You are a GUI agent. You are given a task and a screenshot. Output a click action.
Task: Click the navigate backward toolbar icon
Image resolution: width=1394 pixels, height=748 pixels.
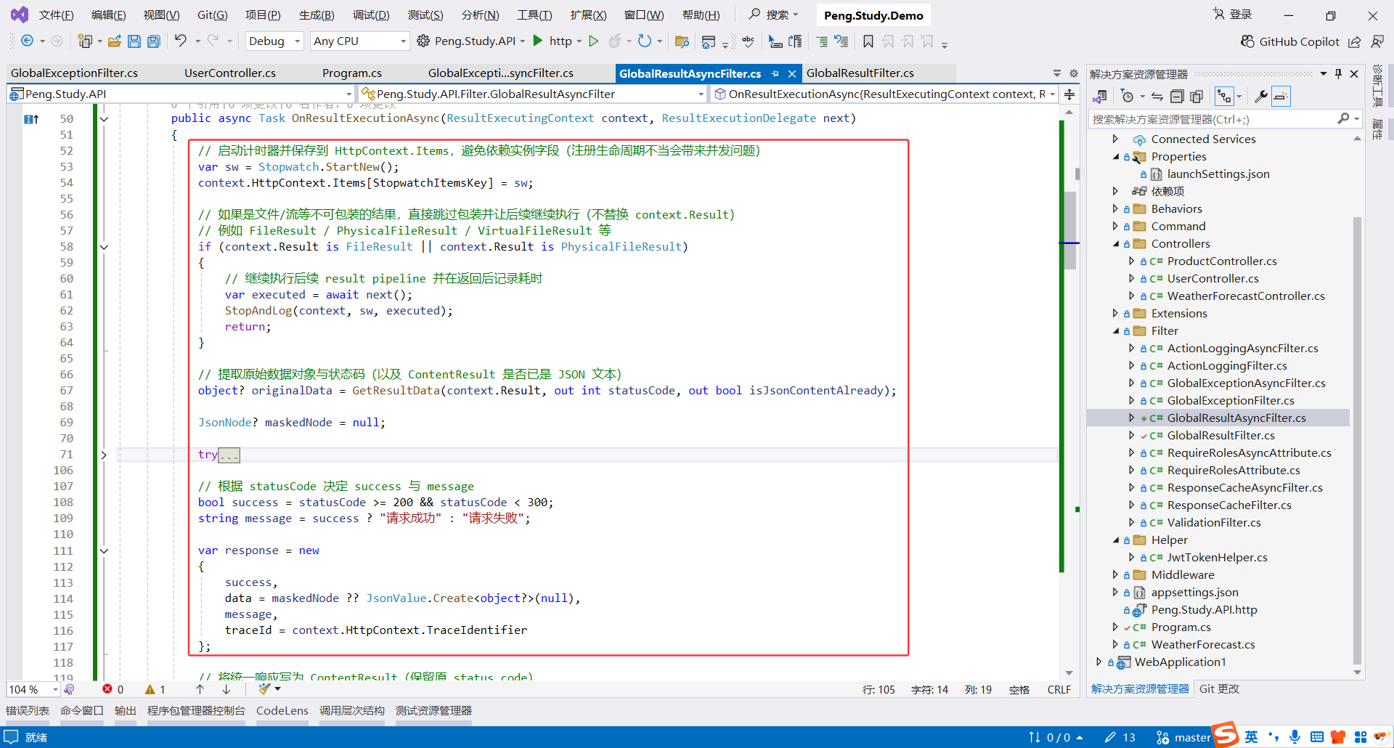point(27,41)
